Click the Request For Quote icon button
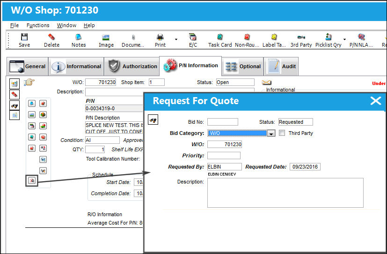The height and width of the screenshot is (254, 387). click(x=32, y=181)
